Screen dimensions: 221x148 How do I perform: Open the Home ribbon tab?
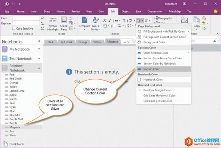pyautogui.click(x=21, y=12)
